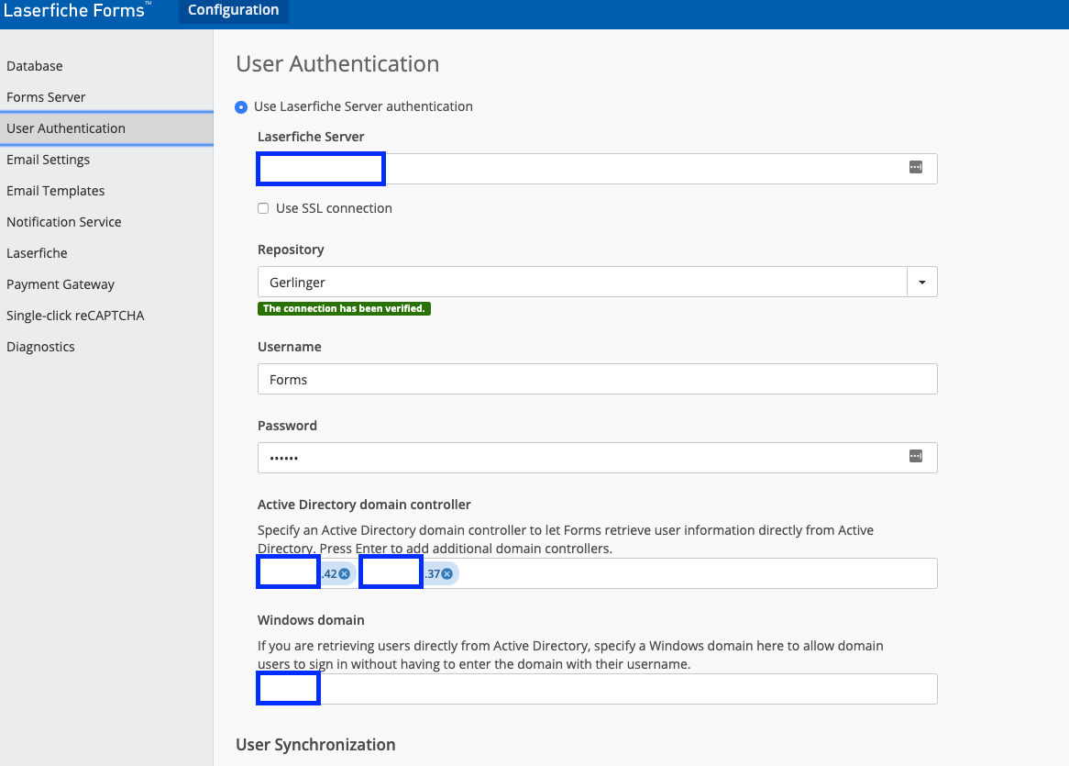Select Use Laserfiche Server authentication radio

(241, 107)
